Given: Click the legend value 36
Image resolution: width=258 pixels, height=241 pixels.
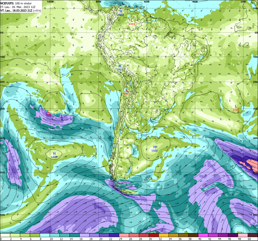Looking at the screenshot, I should tap(180, 239).
